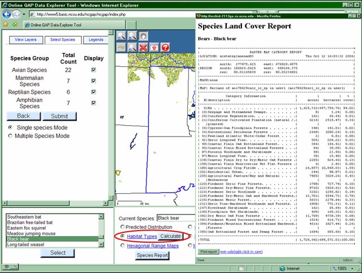The image size is (362, 273).
Task: Click species list scroll down arrow
Action: pyautogui.click(x=101, y=244)
